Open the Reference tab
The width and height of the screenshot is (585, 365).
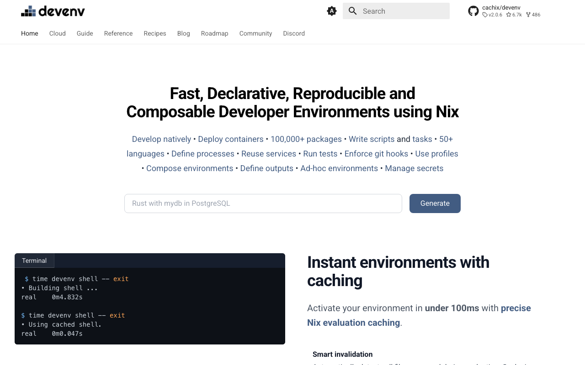[118, 33]
